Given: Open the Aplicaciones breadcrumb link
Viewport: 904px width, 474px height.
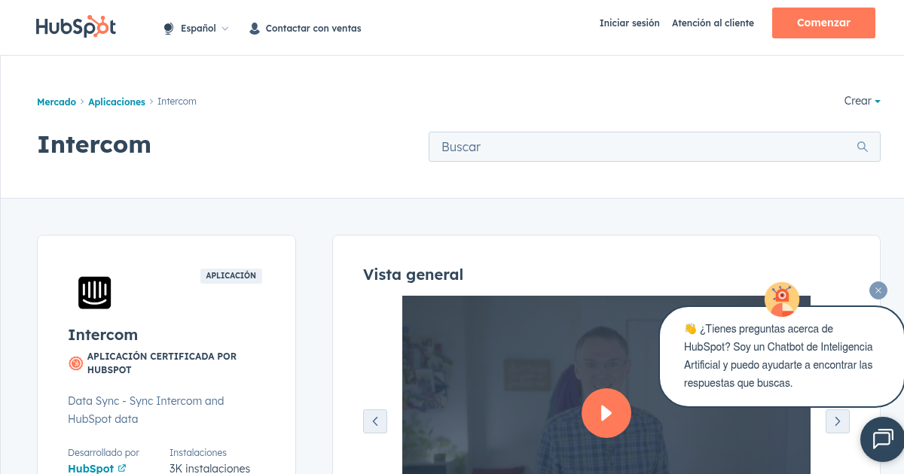Looking at the screenshot, I should tap(117, 102).
